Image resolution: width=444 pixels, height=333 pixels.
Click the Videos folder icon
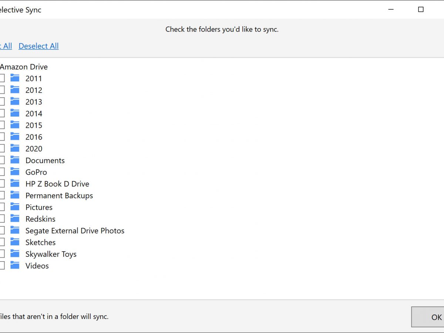15,266
